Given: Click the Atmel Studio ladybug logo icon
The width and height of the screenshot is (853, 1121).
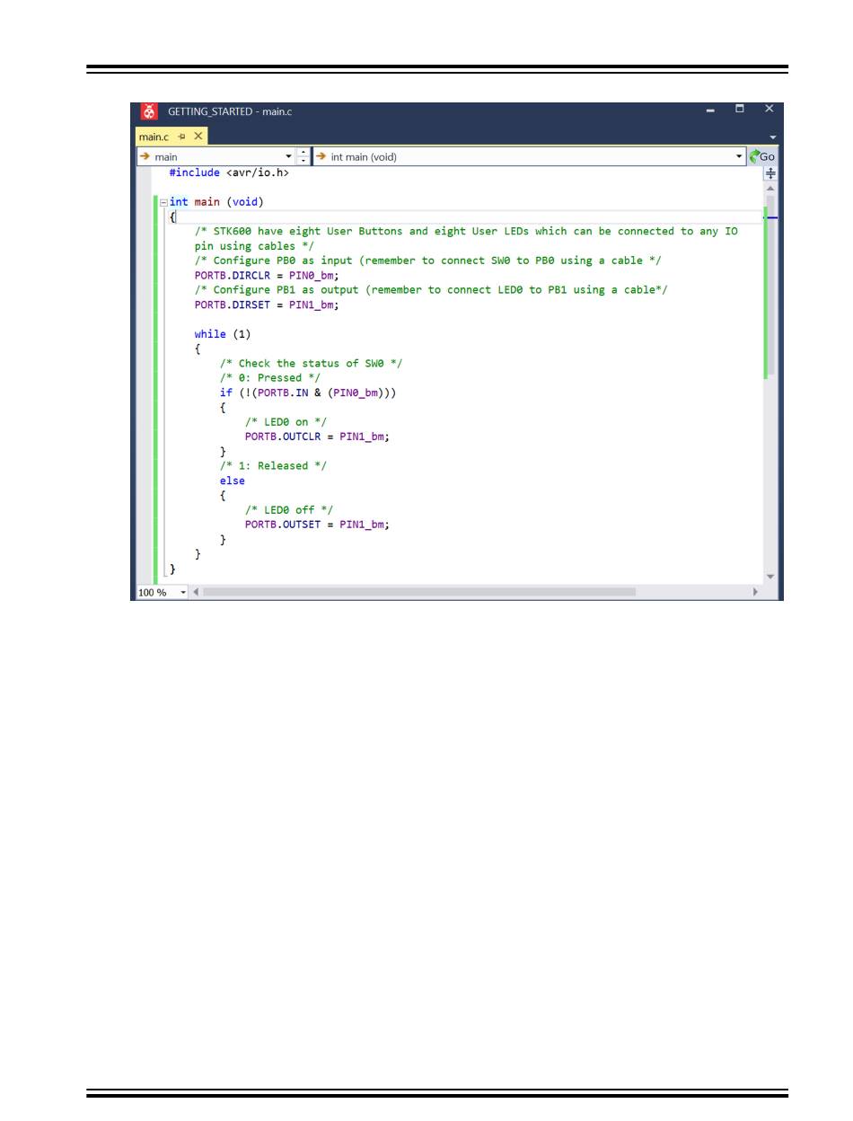Looking at the screenshot, I should tap(149, 111).
